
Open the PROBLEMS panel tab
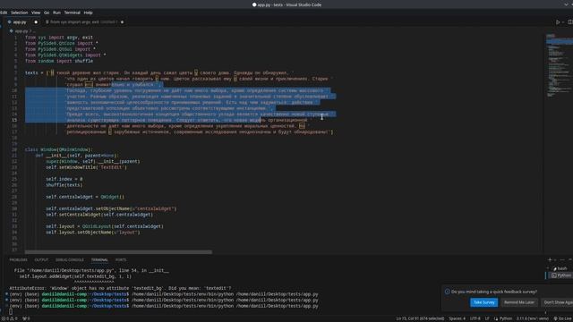tap(18, 260)
